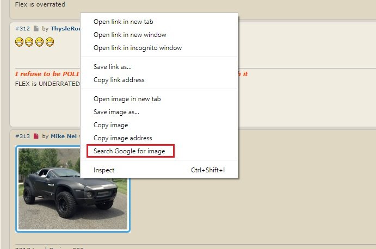376x249 pixels.
Task: Open post #312 permalink number
Action: [x=22, y=28]
